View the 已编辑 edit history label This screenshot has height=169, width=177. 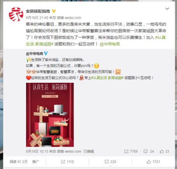[x=89, y=151]
